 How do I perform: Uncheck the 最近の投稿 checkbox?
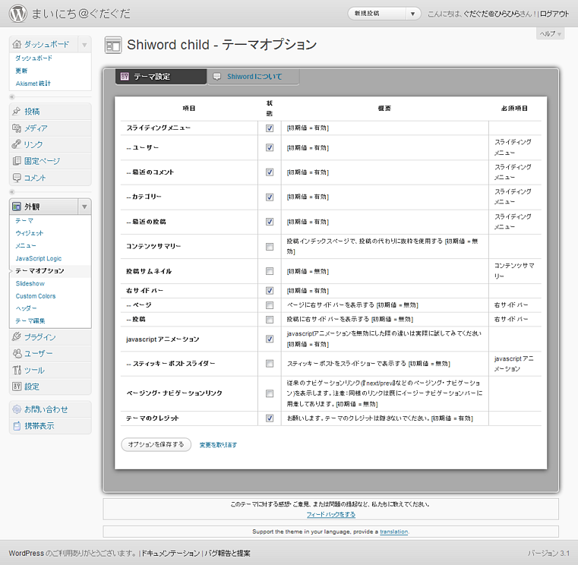[x=270, y=222]
